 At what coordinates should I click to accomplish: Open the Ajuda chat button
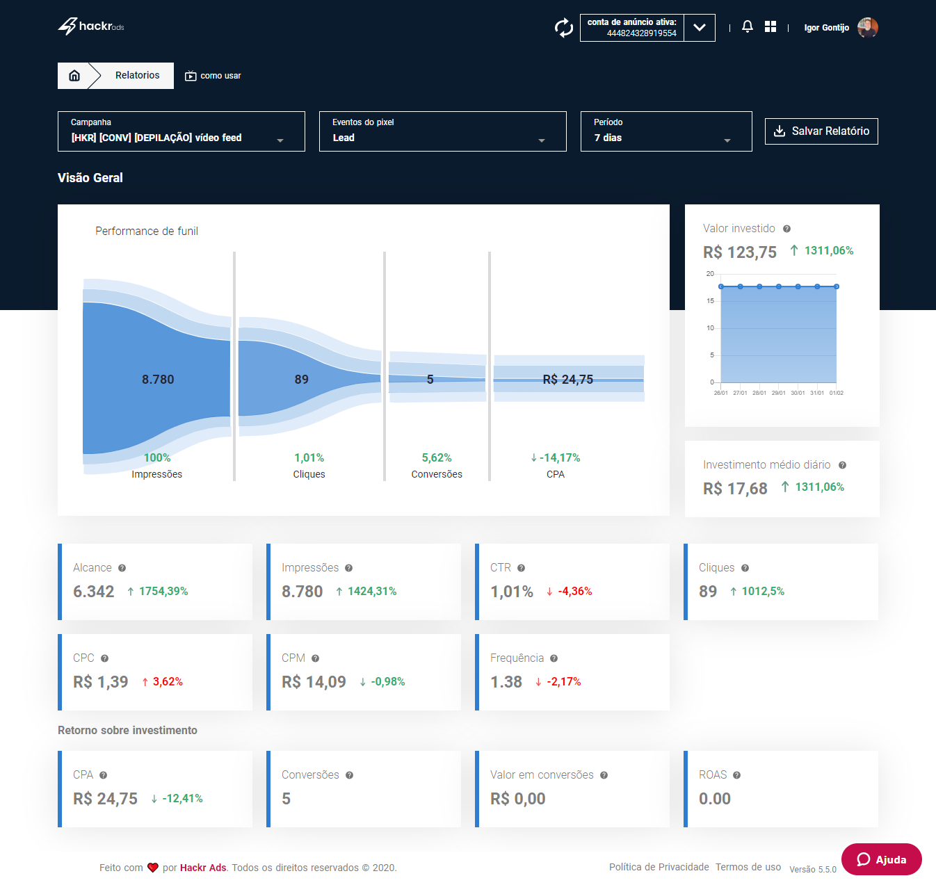tap(881, 859)
